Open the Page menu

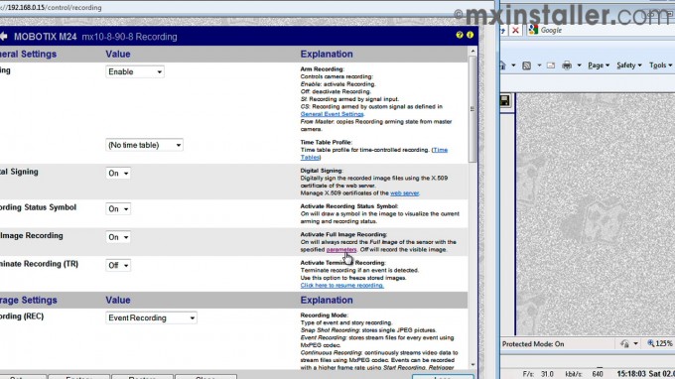pos(599,65)
